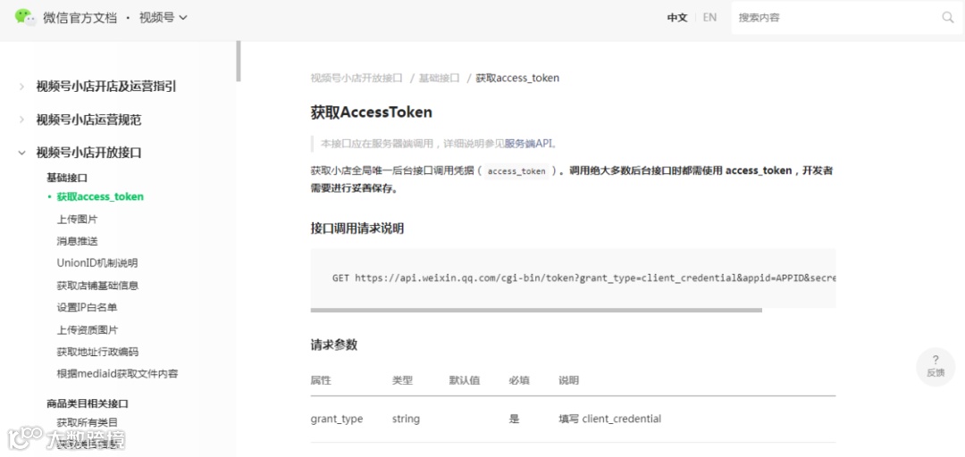Open 获取地址行政编码 sidebar item

pyautogui.click(x=97, y=352)
